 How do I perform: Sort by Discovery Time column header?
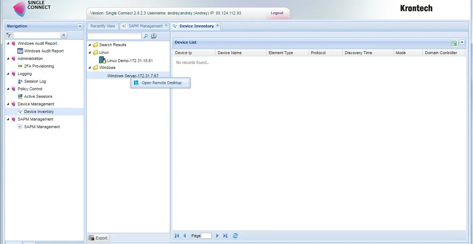[x=368, y=53]
